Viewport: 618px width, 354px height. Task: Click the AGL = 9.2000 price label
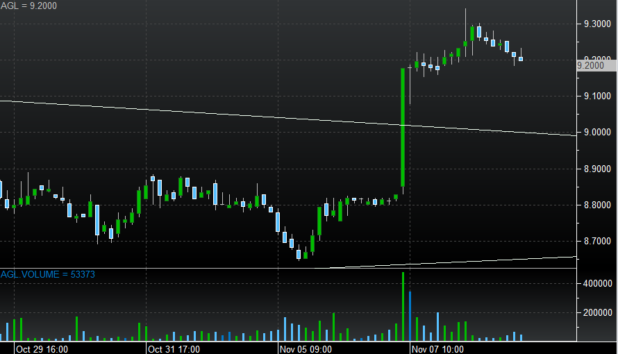click(x=29, y=6)
